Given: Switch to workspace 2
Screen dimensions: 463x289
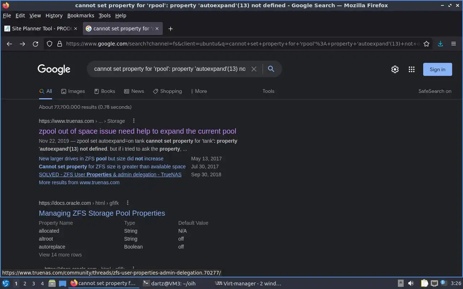Looking at the screenshot, I should tap(25, 284).
